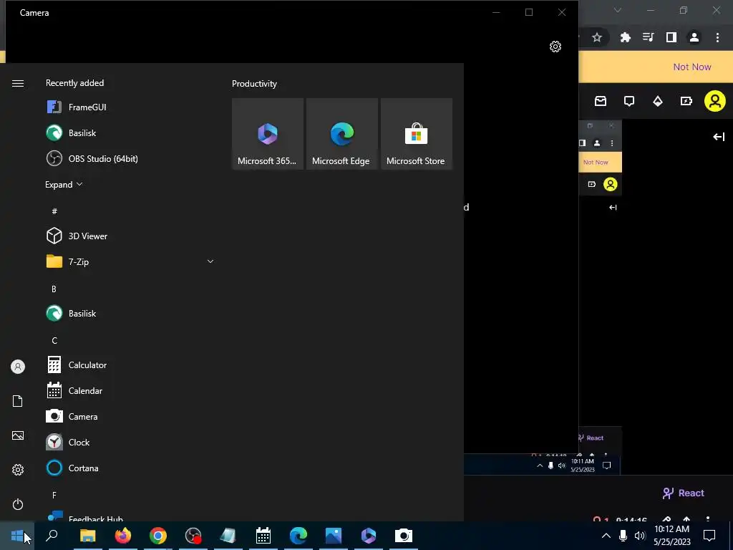Viewport: 733px width, 550px height.
Task: Open Chrome three-dot menu
Action: pos(717,37)
